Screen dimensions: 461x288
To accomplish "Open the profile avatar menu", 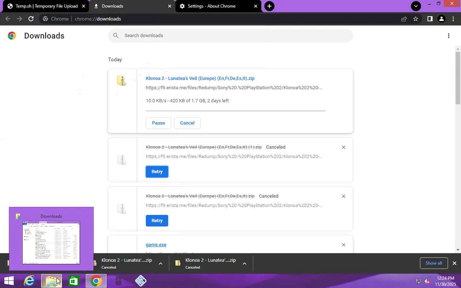I will [442, 19].
